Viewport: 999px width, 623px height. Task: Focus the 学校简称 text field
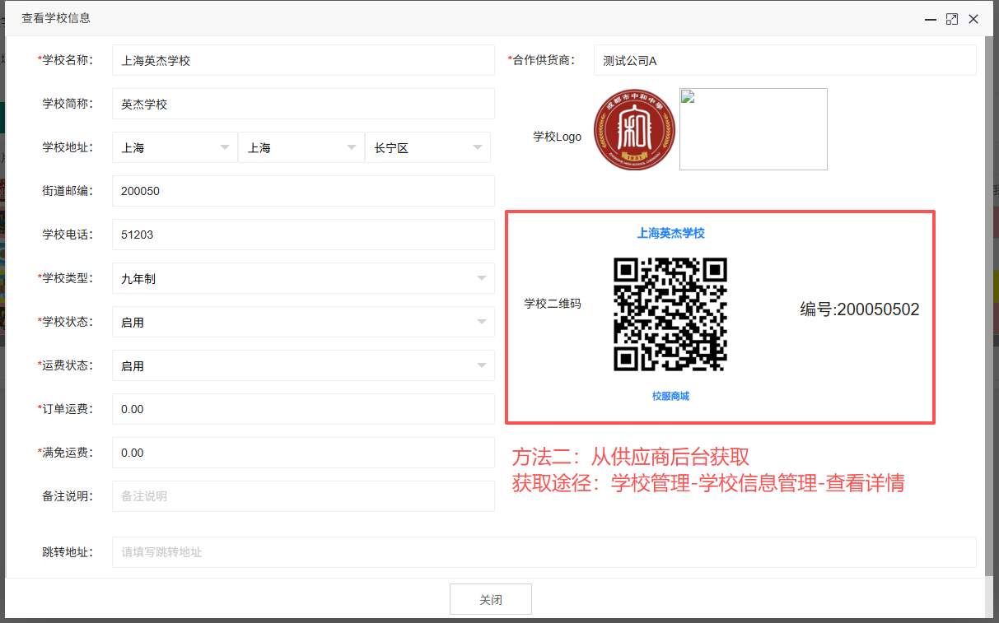coord(303,104)
